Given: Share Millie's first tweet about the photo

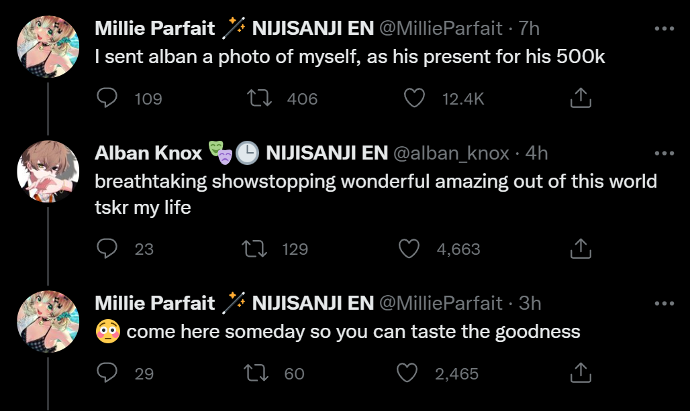Looking at the screenshot, I should click(x=581, y=99).
